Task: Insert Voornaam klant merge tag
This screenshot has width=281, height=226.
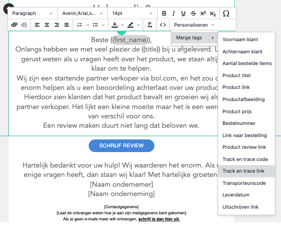Action: point(246,39)
